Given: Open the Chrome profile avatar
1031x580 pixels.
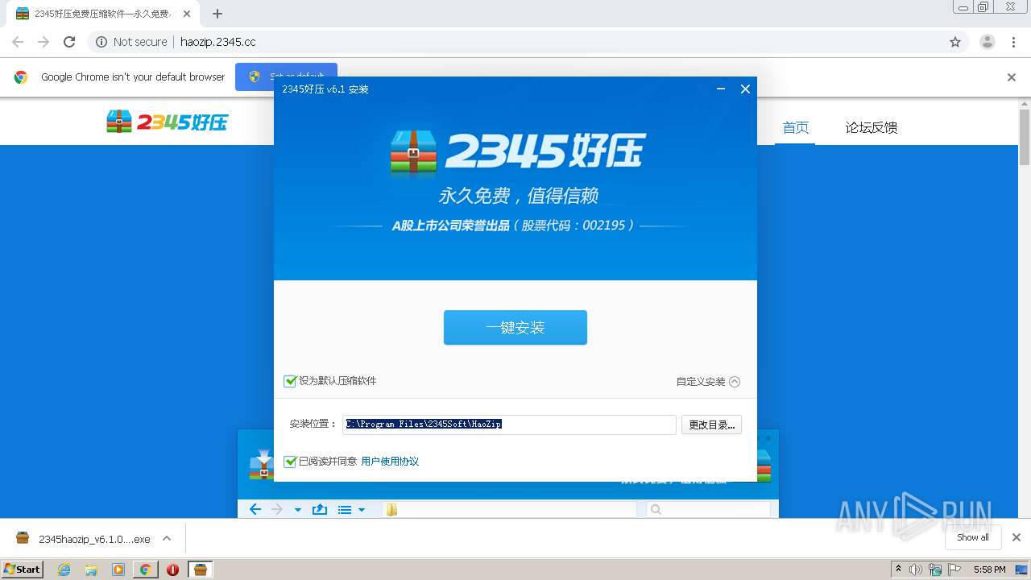Looking at the screenshot, I should point(988,42).
